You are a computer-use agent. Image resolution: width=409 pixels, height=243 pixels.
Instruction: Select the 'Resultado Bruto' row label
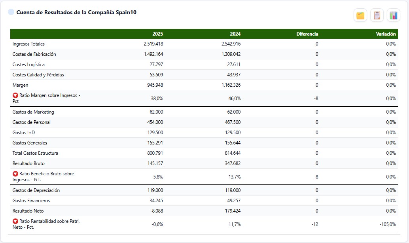pos(28,163)
